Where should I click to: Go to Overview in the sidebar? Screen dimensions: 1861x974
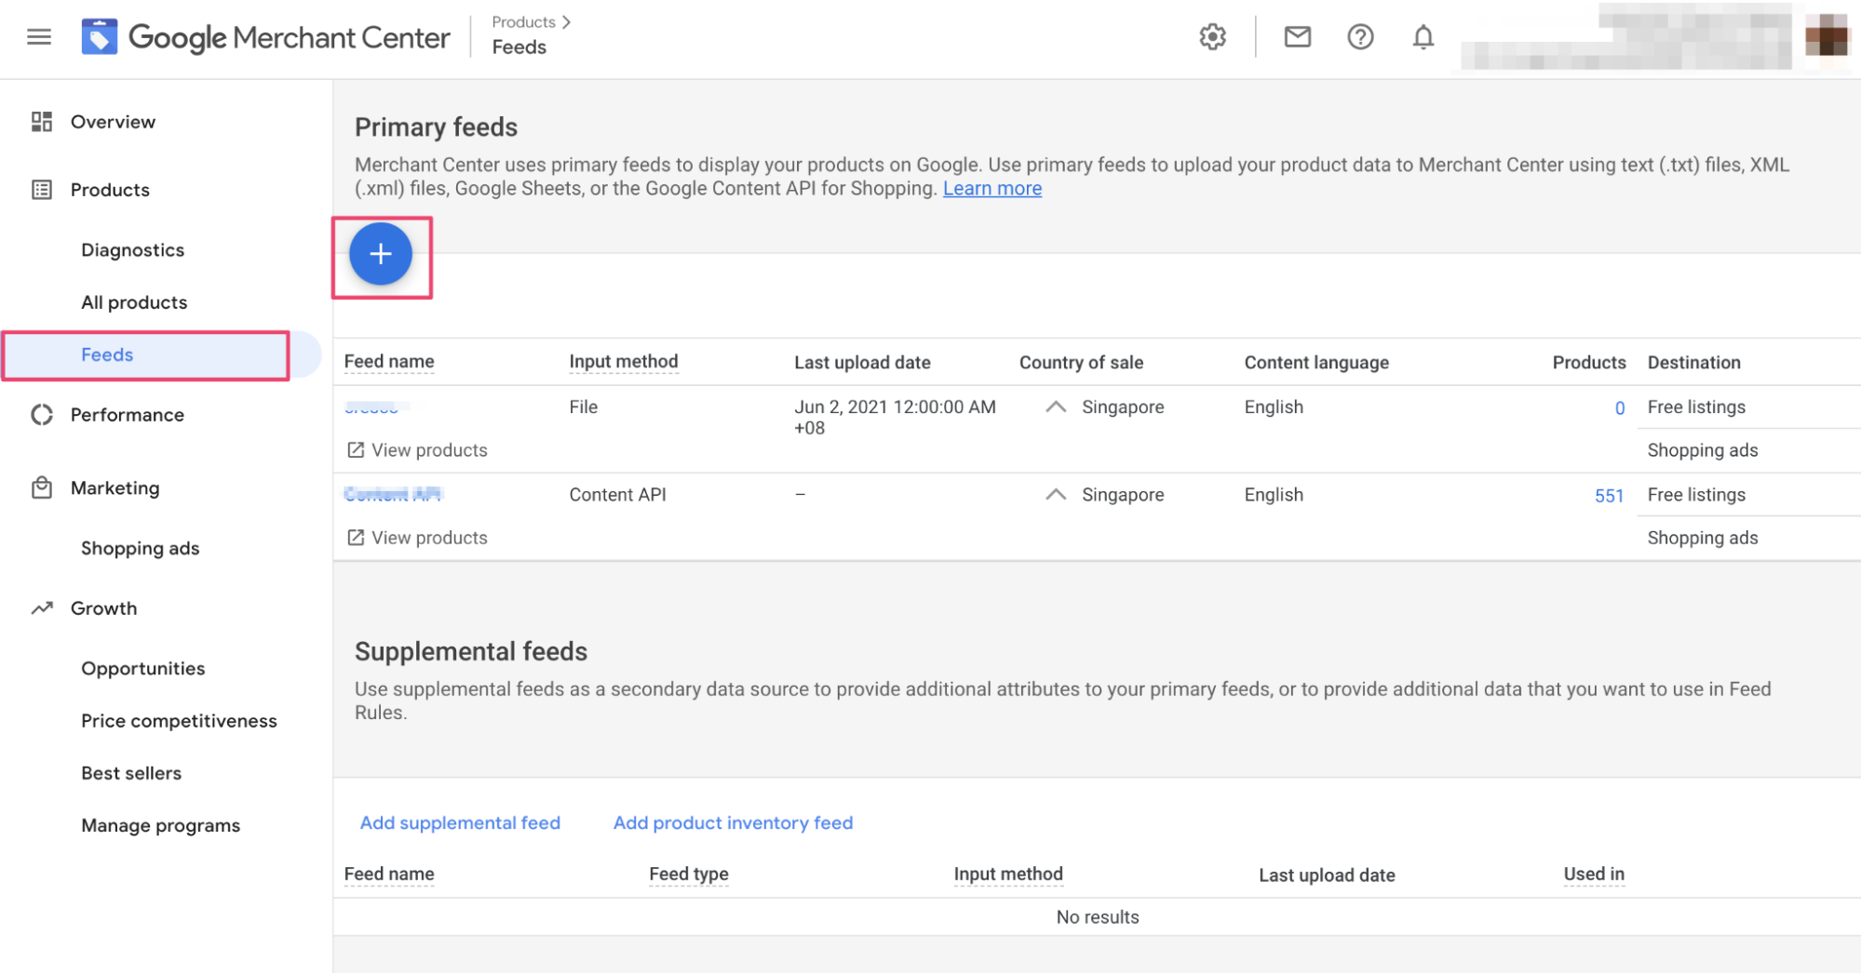pos(113,122)
